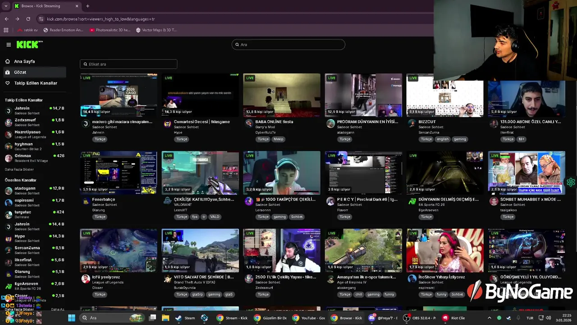Open tsigalkoo avatar beside SOHBET MUHABBET
This screenshot has width=577, height=325.
click(x=494, y=201)
